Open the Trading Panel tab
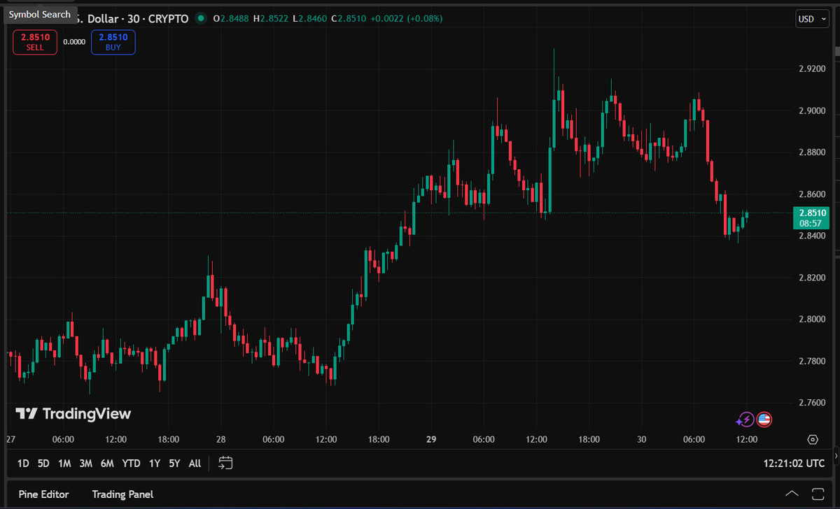The image size is (840, 509). [122, 494]
